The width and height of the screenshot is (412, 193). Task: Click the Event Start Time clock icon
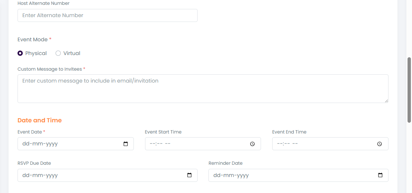252,144
